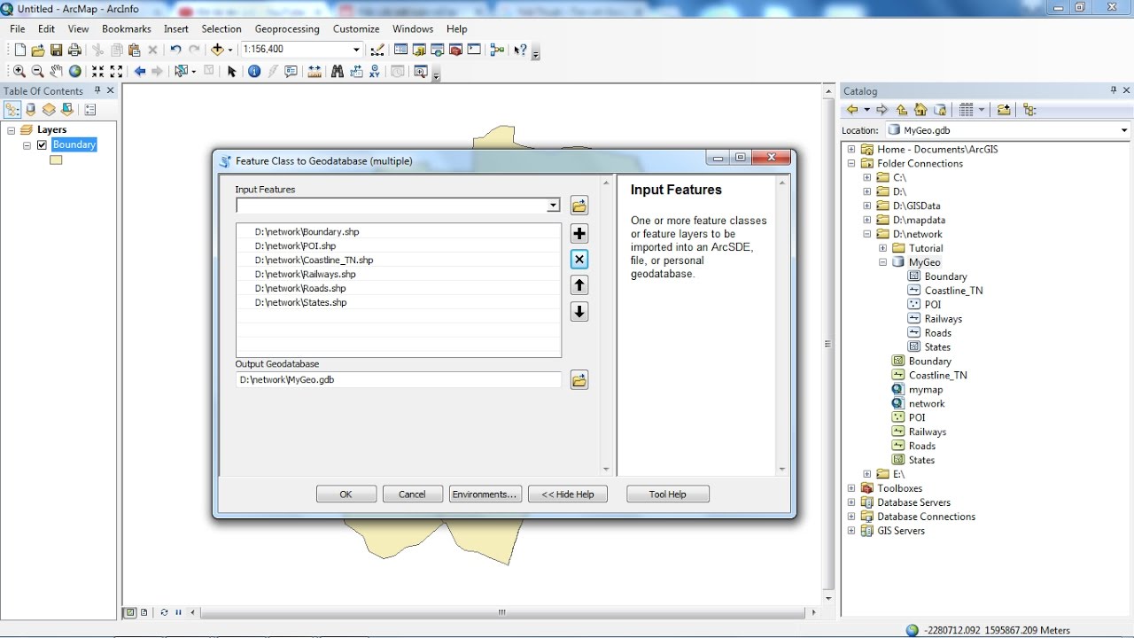Activate the Identify tool
This screenshot has width=1134, height=638.
[x=254, y=72]
